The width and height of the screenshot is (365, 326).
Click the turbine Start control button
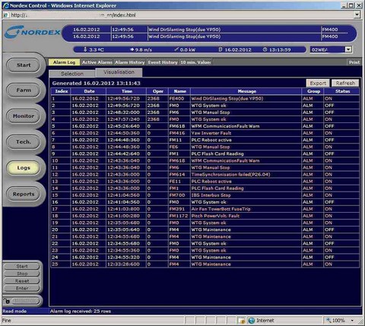pyautogui.click(x=22, y=266)
